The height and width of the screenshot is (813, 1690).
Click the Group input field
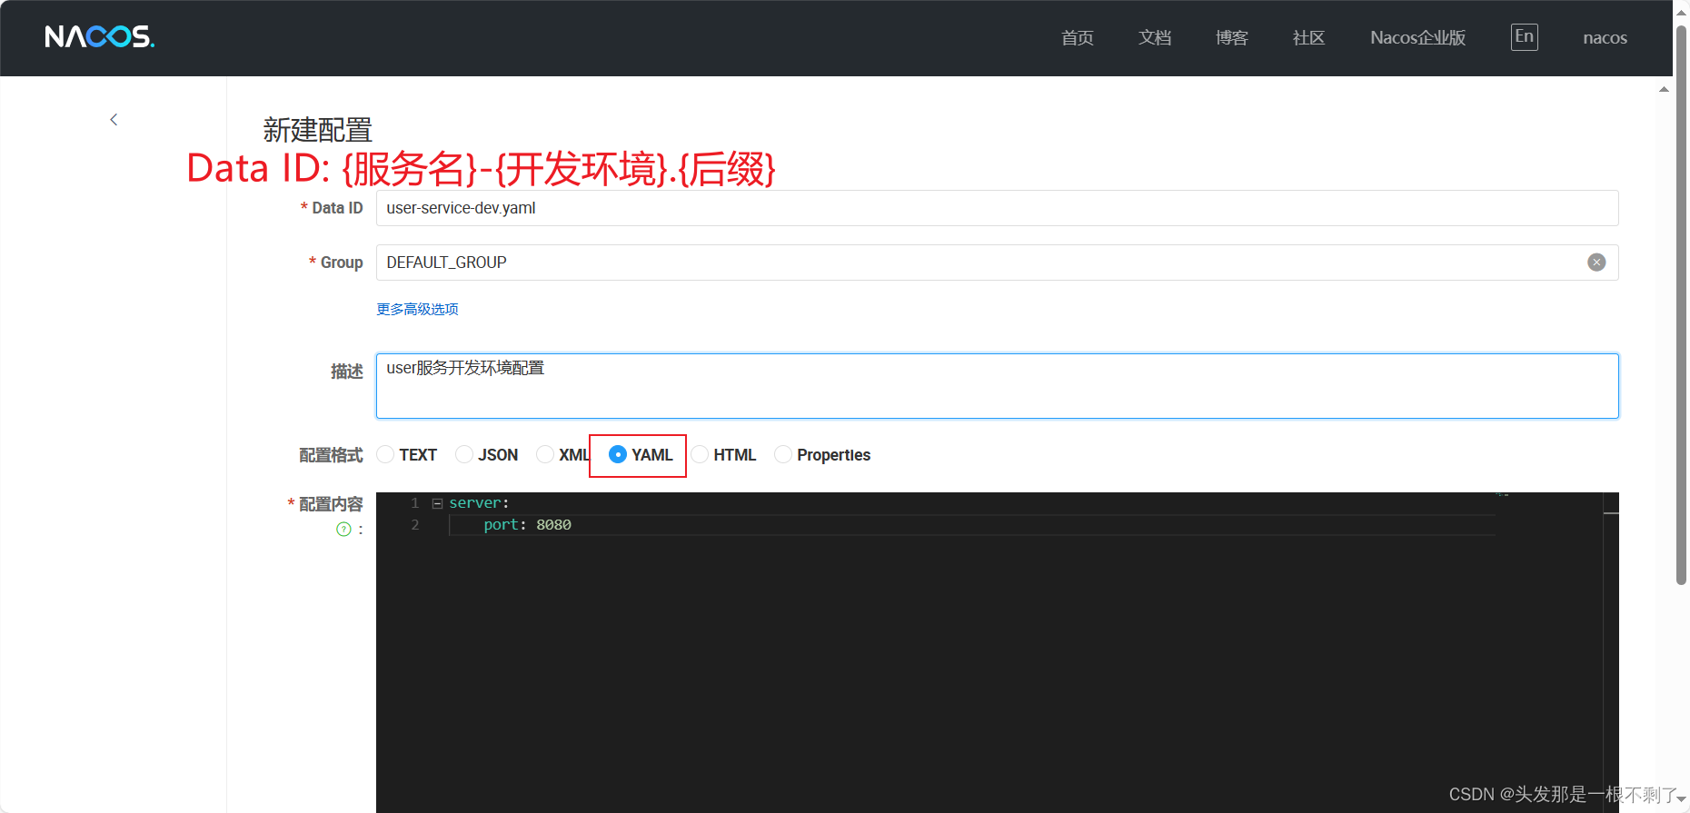pyautogui.click(x=998, y=263)
